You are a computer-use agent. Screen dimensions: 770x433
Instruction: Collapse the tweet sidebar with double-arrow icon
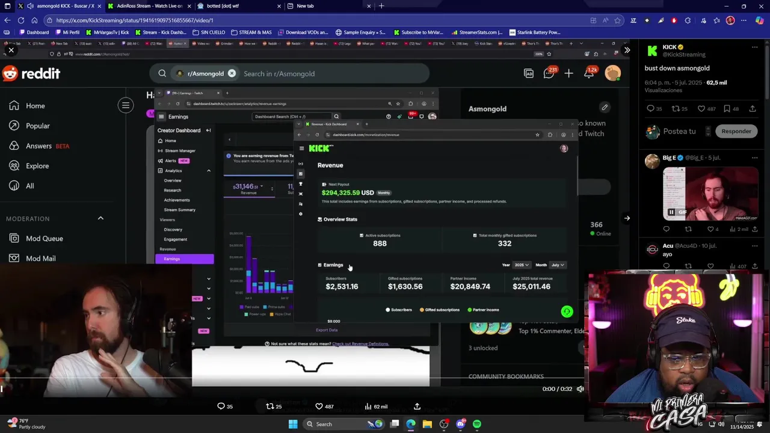tap(627, 50)
